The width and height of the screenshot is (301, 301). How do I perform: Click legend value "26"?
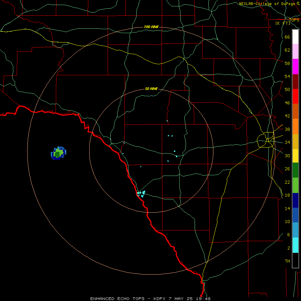[287, 169]
